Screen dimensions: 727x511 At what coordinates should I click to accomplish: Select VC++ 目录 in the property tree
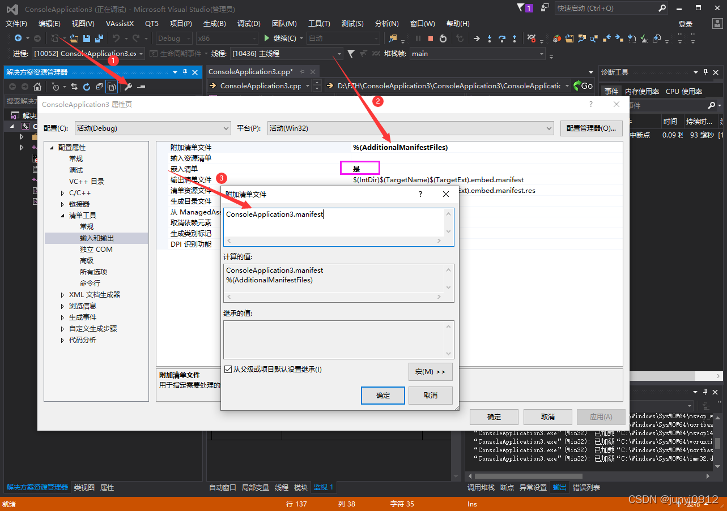(x=87, y=182)
